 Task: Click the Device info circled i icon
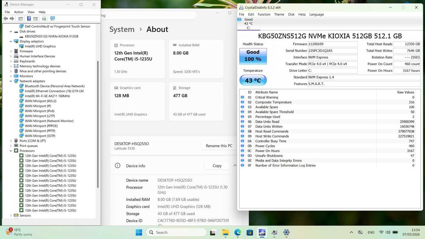pos(117,166)
